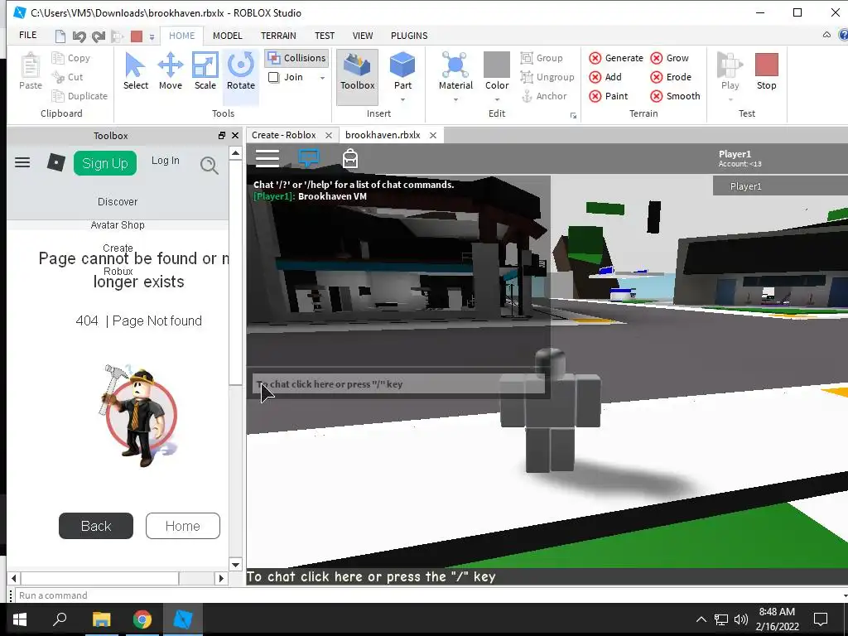Open the Play mode dropdown arrow
This screenshot has width=848, height=636.
[730, 99]
